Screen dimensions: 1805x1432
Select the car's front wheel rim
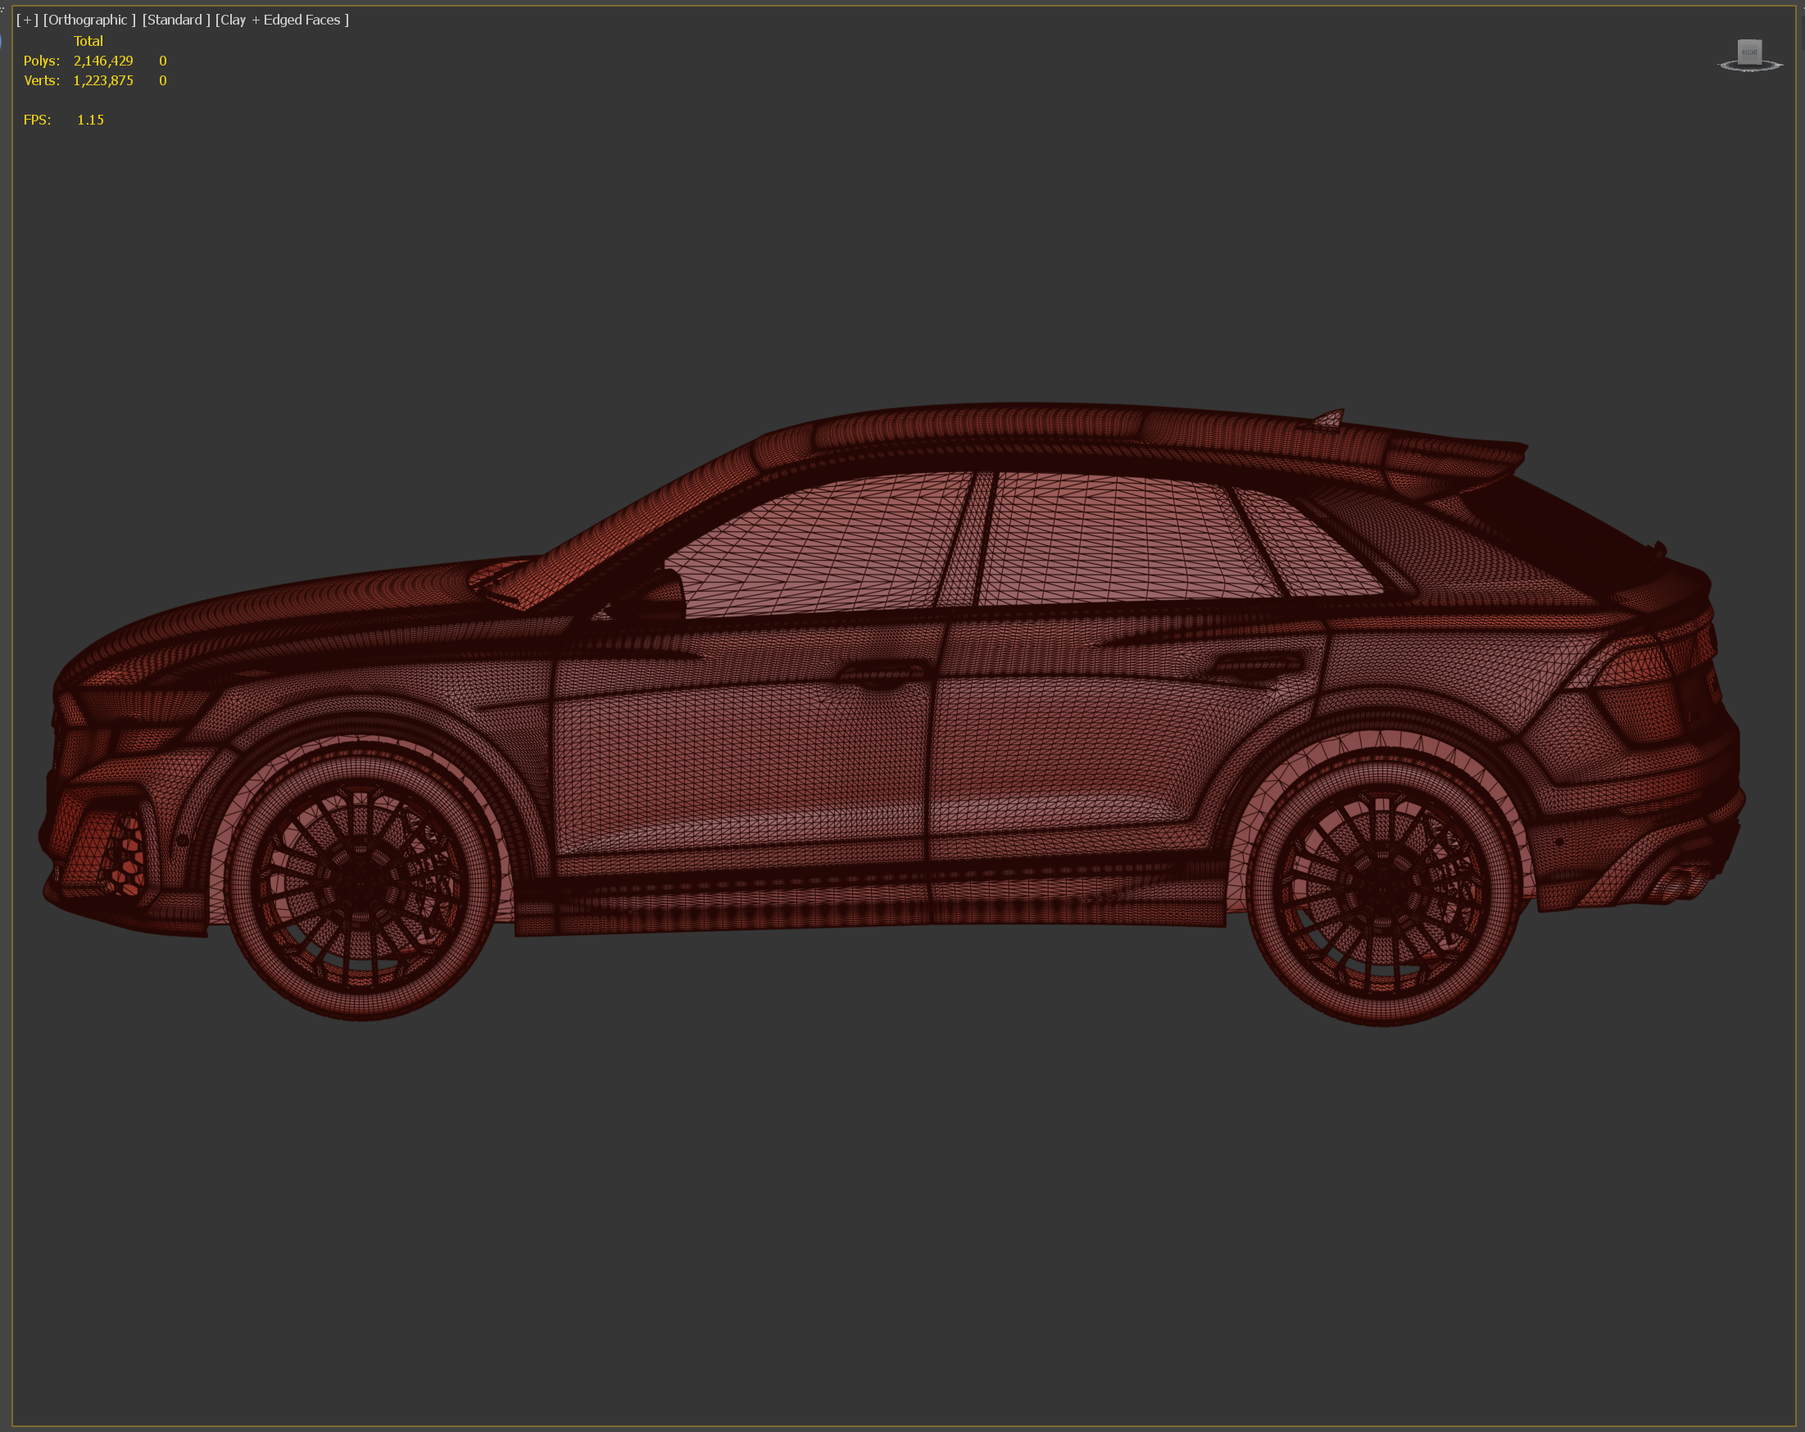point(361,880)
